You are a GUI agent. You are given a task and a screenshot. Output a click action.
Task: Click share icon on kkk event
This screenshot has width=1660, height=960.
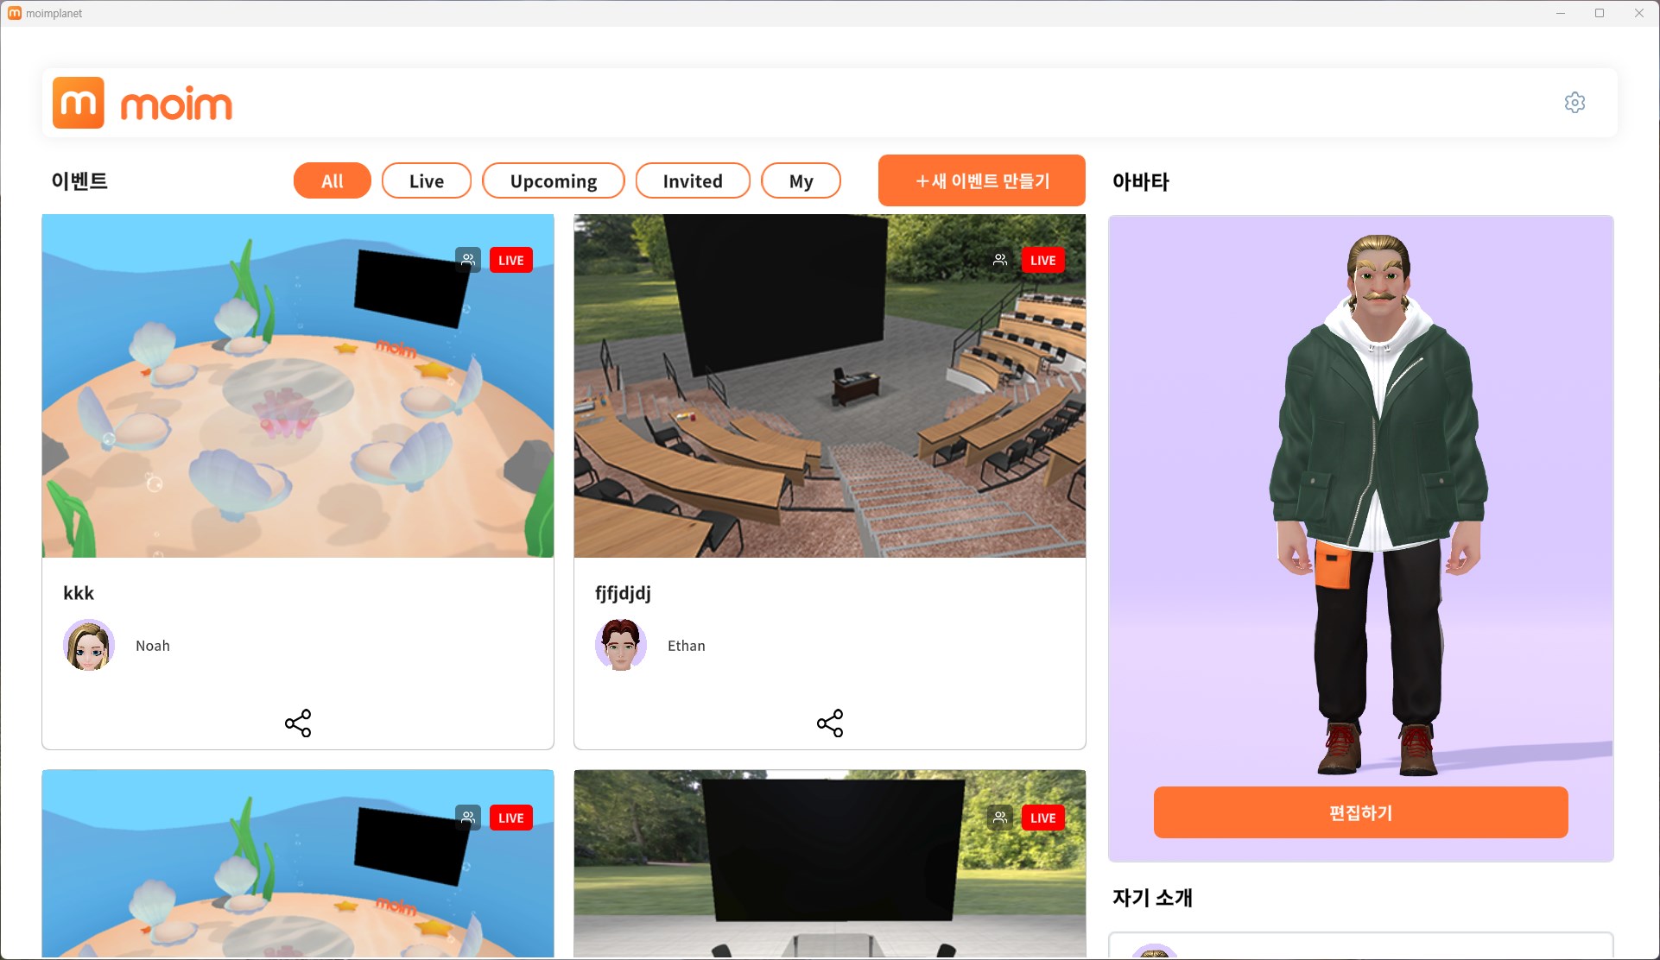[298, 723]
